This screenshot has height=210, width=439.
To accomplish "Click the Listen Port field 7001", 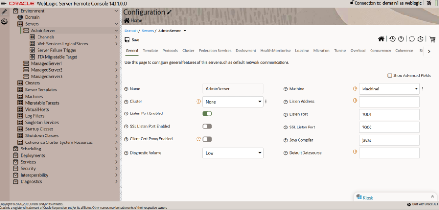I will point(389,114).
